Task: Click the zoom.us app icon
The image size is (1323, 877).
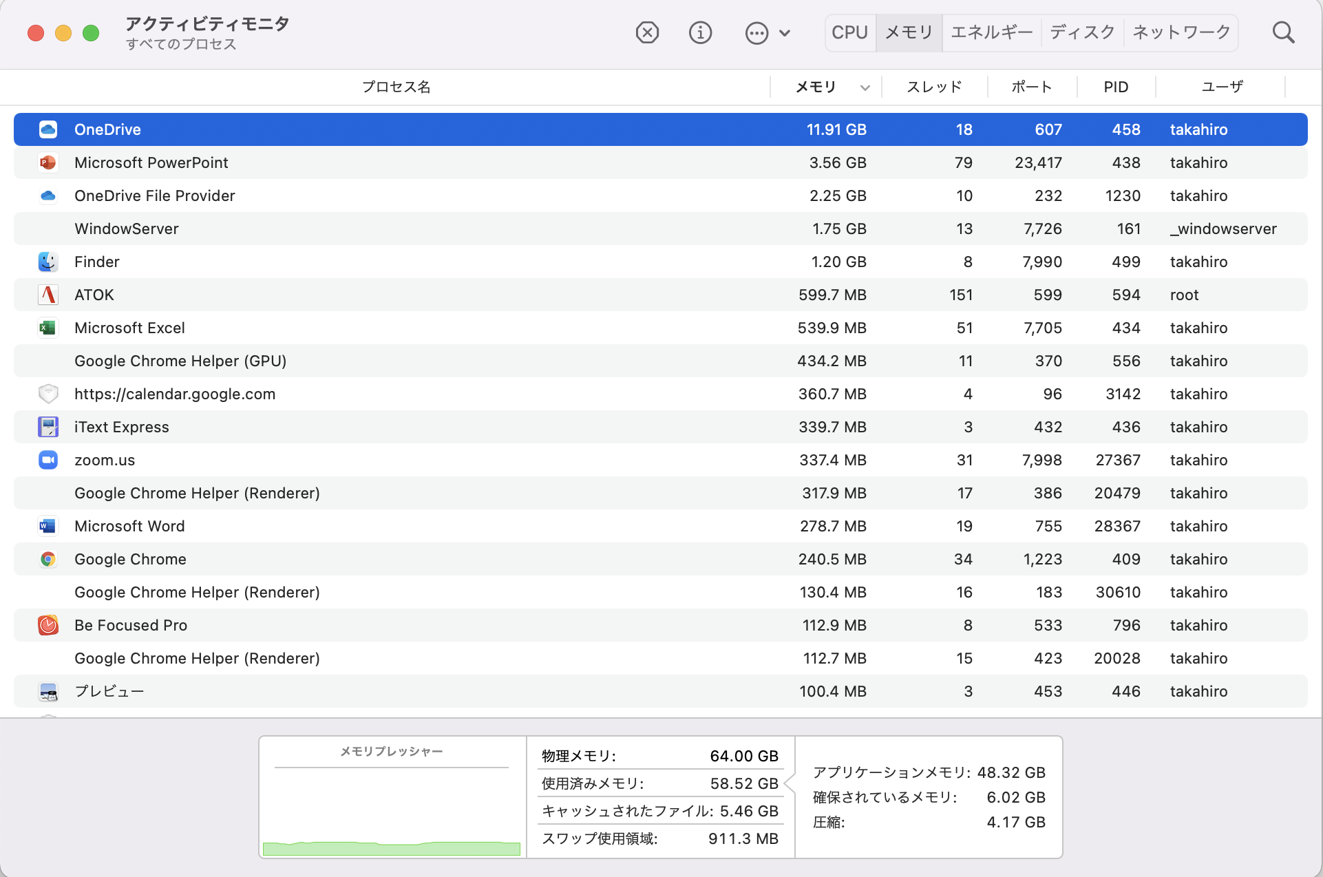Action: (47, 460)
